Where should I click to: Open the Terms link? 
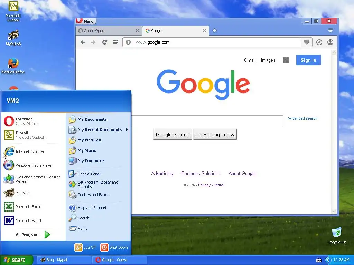[x=219, y=185]
